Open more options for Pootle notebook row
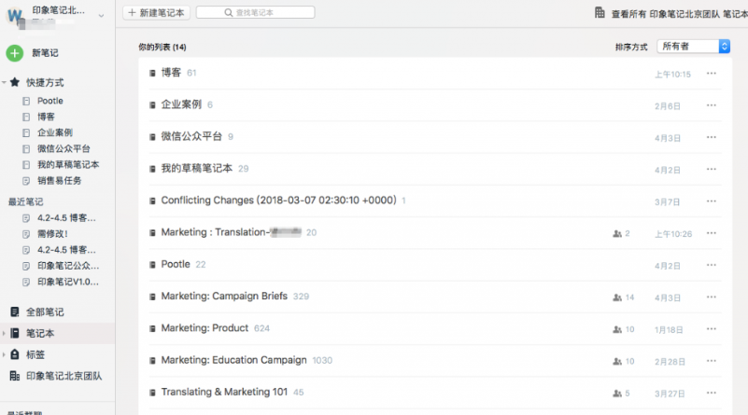 click(x=712, y=265)
